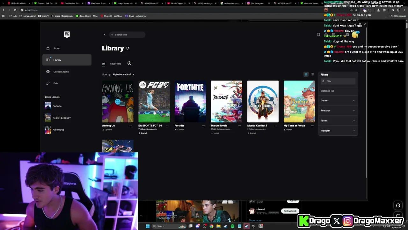Select Library in the Epic sidebar
408x230 pixels.
coord(67,60)
